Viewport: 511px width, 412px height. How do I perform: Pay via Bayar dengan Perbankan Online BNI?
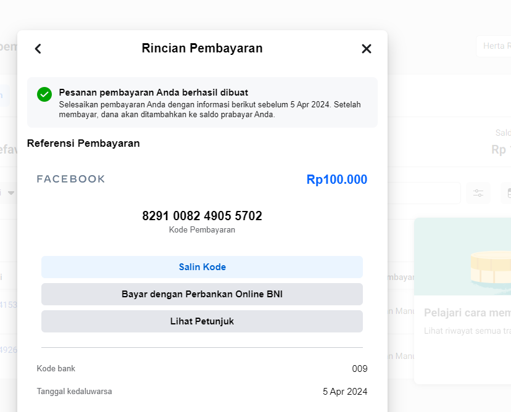tap(202, 294)
